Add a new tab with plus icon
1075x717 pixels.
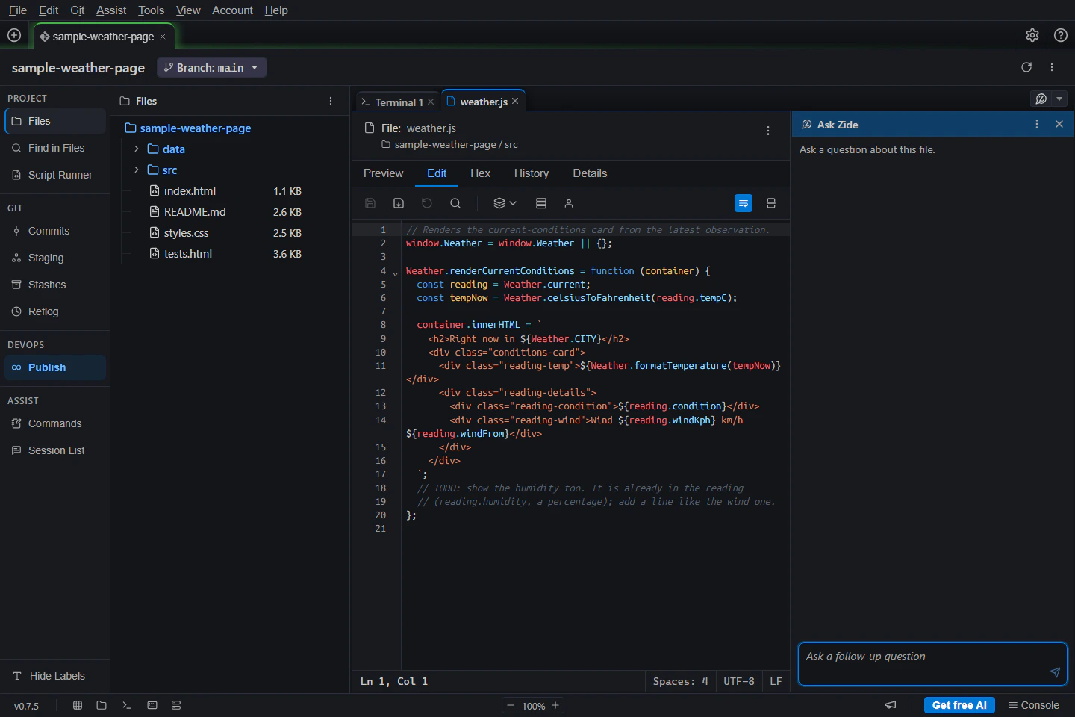[x=14, y=35]
